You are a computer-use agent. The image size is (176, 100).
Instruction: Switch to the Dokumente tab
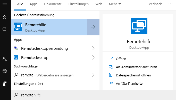[53, 4]
